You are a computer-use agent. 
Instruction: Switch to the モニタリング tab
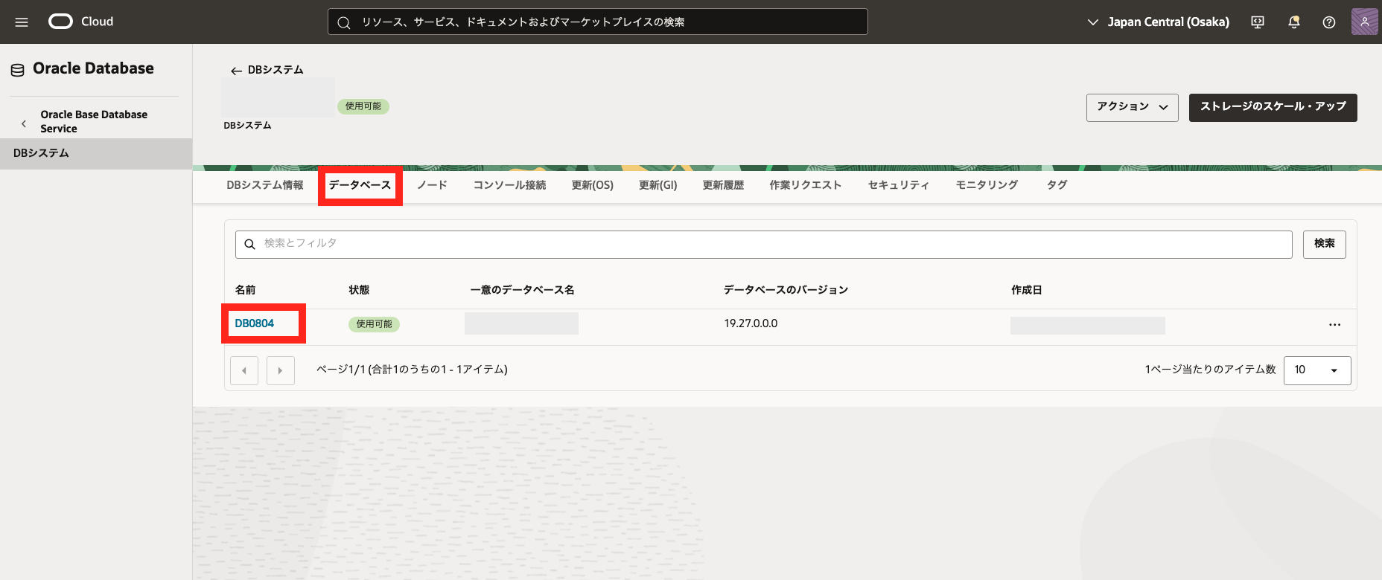987,185
